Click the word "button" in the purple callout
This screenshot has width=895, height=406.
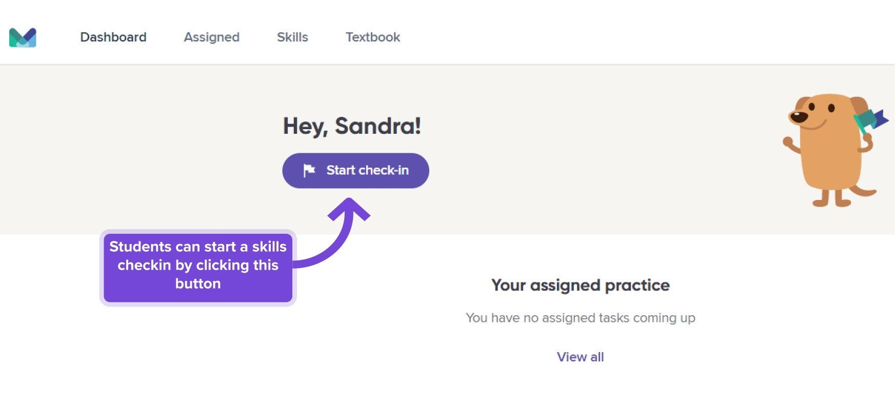click(198, 283)
